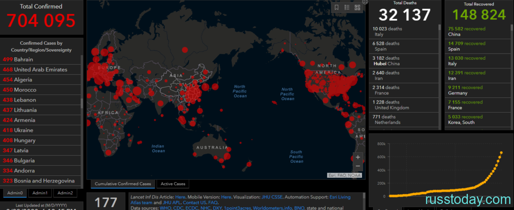Open the WHO data source link
The height and width of the screenshot is (210, 514).
[166, 208]
